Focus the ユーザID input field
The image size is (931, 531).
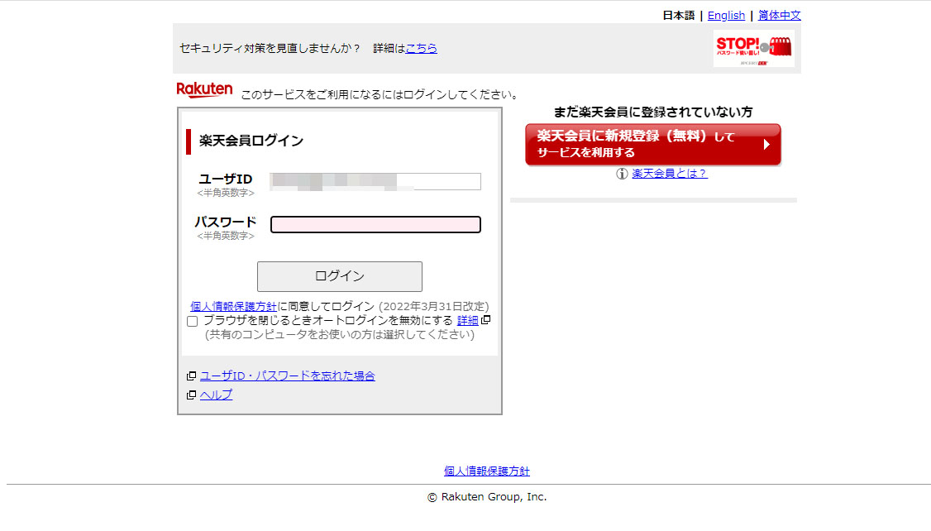click(375, 182)
